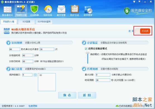Image resolution: width=155 pixels, height=109 pixels.
Task: Click the 会话验证 section header
Action: 92,43
